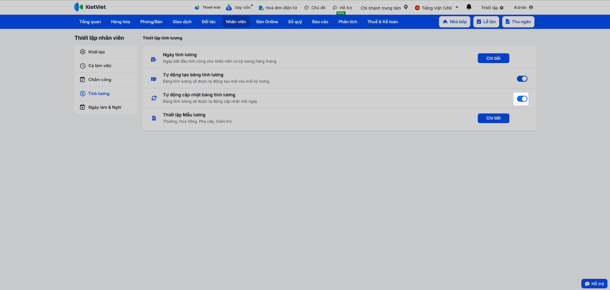Open the Hàng hóa menu

120,22
